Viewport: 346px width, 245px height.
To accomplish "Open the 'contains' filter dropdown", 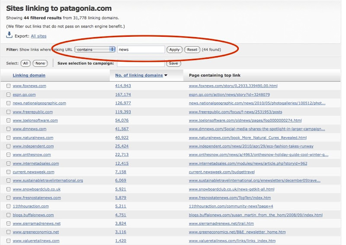I will 95,49.
